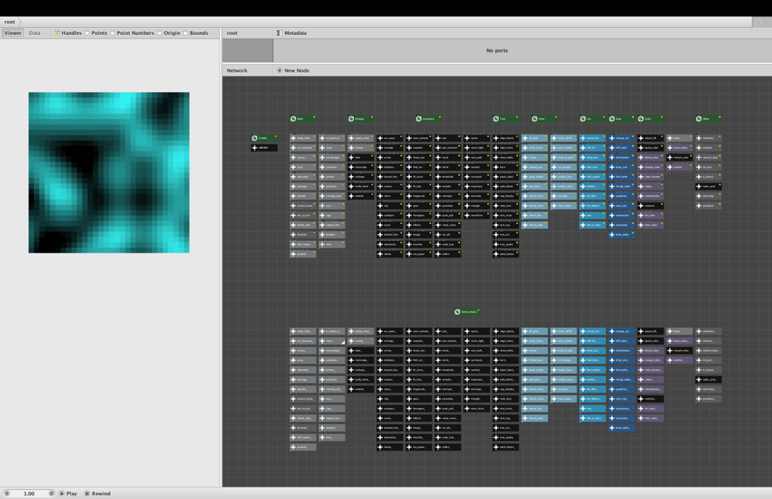Step frame forward with right arrow
The width and height of the screenshot is (772, 499).
(x=51, y=493)
